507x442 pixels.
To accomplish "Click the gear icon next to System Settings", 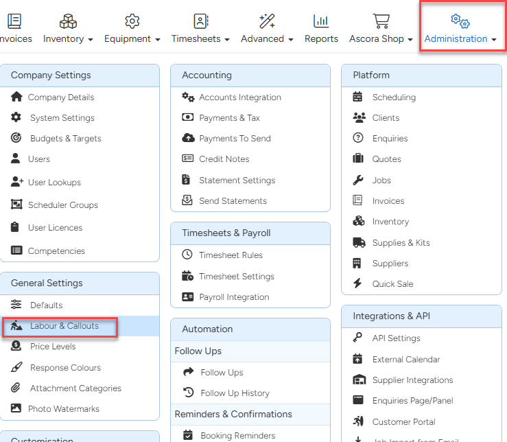I will tap(16, 118).
